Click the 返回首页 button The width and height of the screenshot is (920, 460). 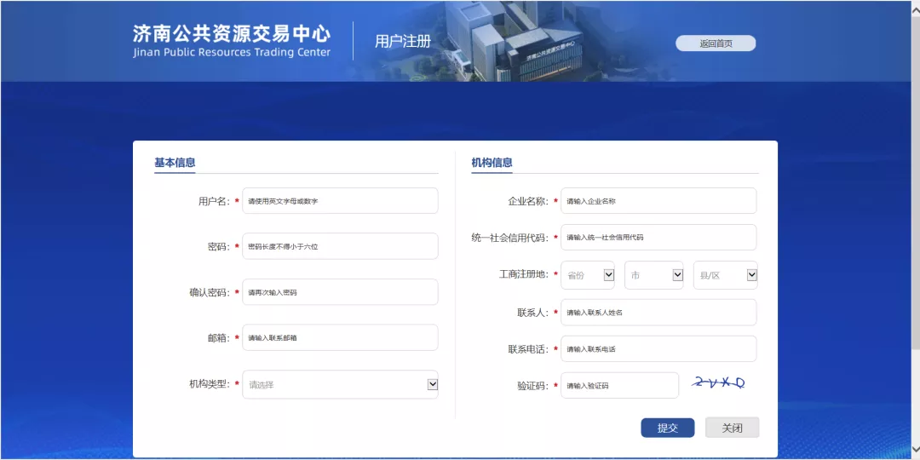pyautogui.click(x=716, y=43)
